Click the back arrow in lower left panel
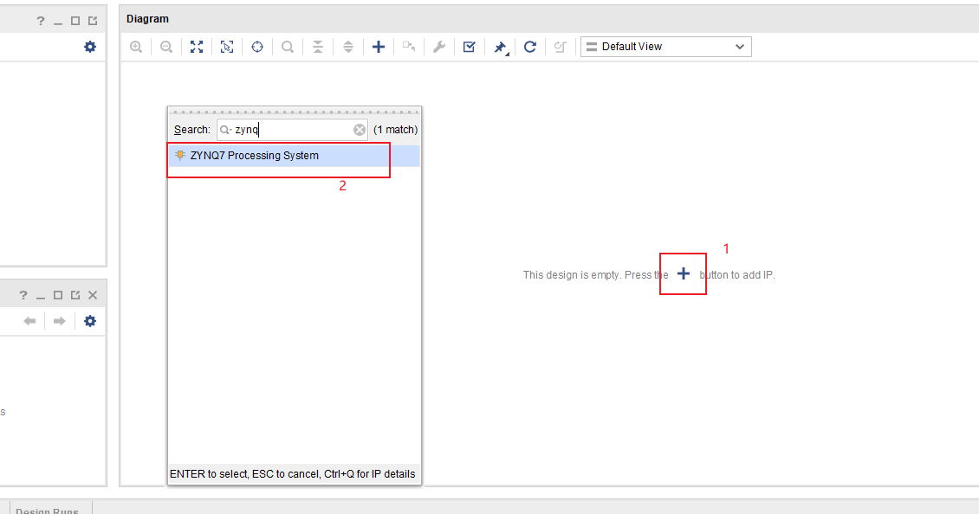The image size is (979, 514). point(30,321)
